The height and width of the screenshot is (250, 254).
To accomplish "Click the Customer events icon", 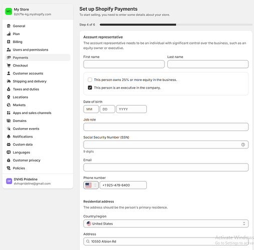I will click(x=9, y=128).
